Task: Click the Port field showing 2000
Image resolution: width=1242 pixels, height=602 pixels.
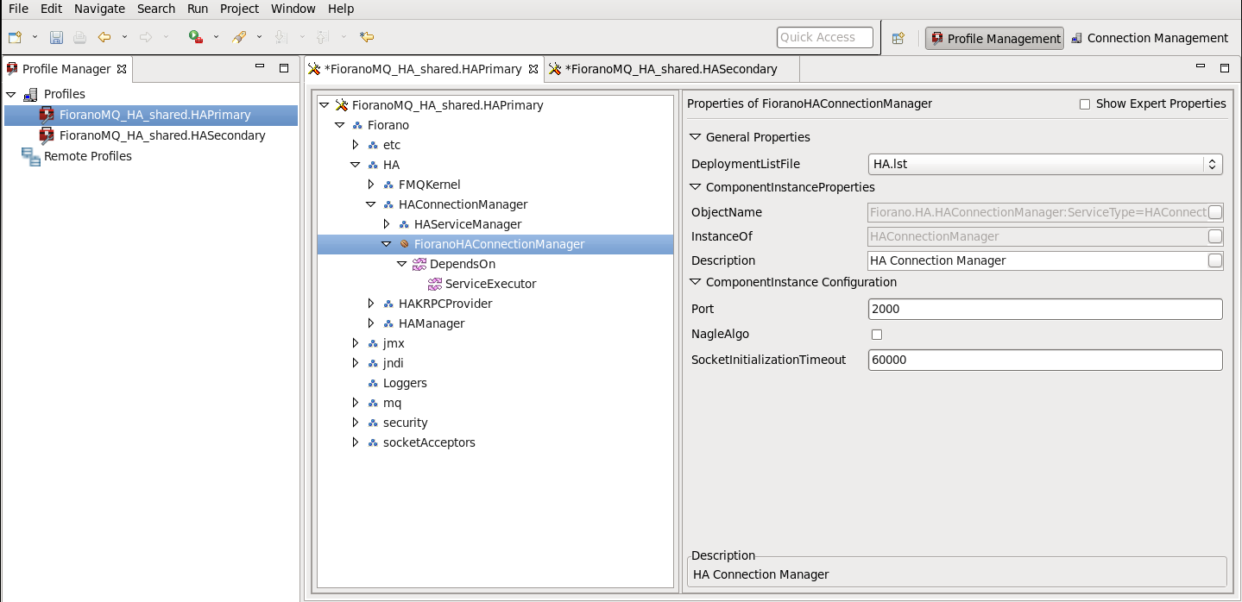Action: [x=1045, y=309]
